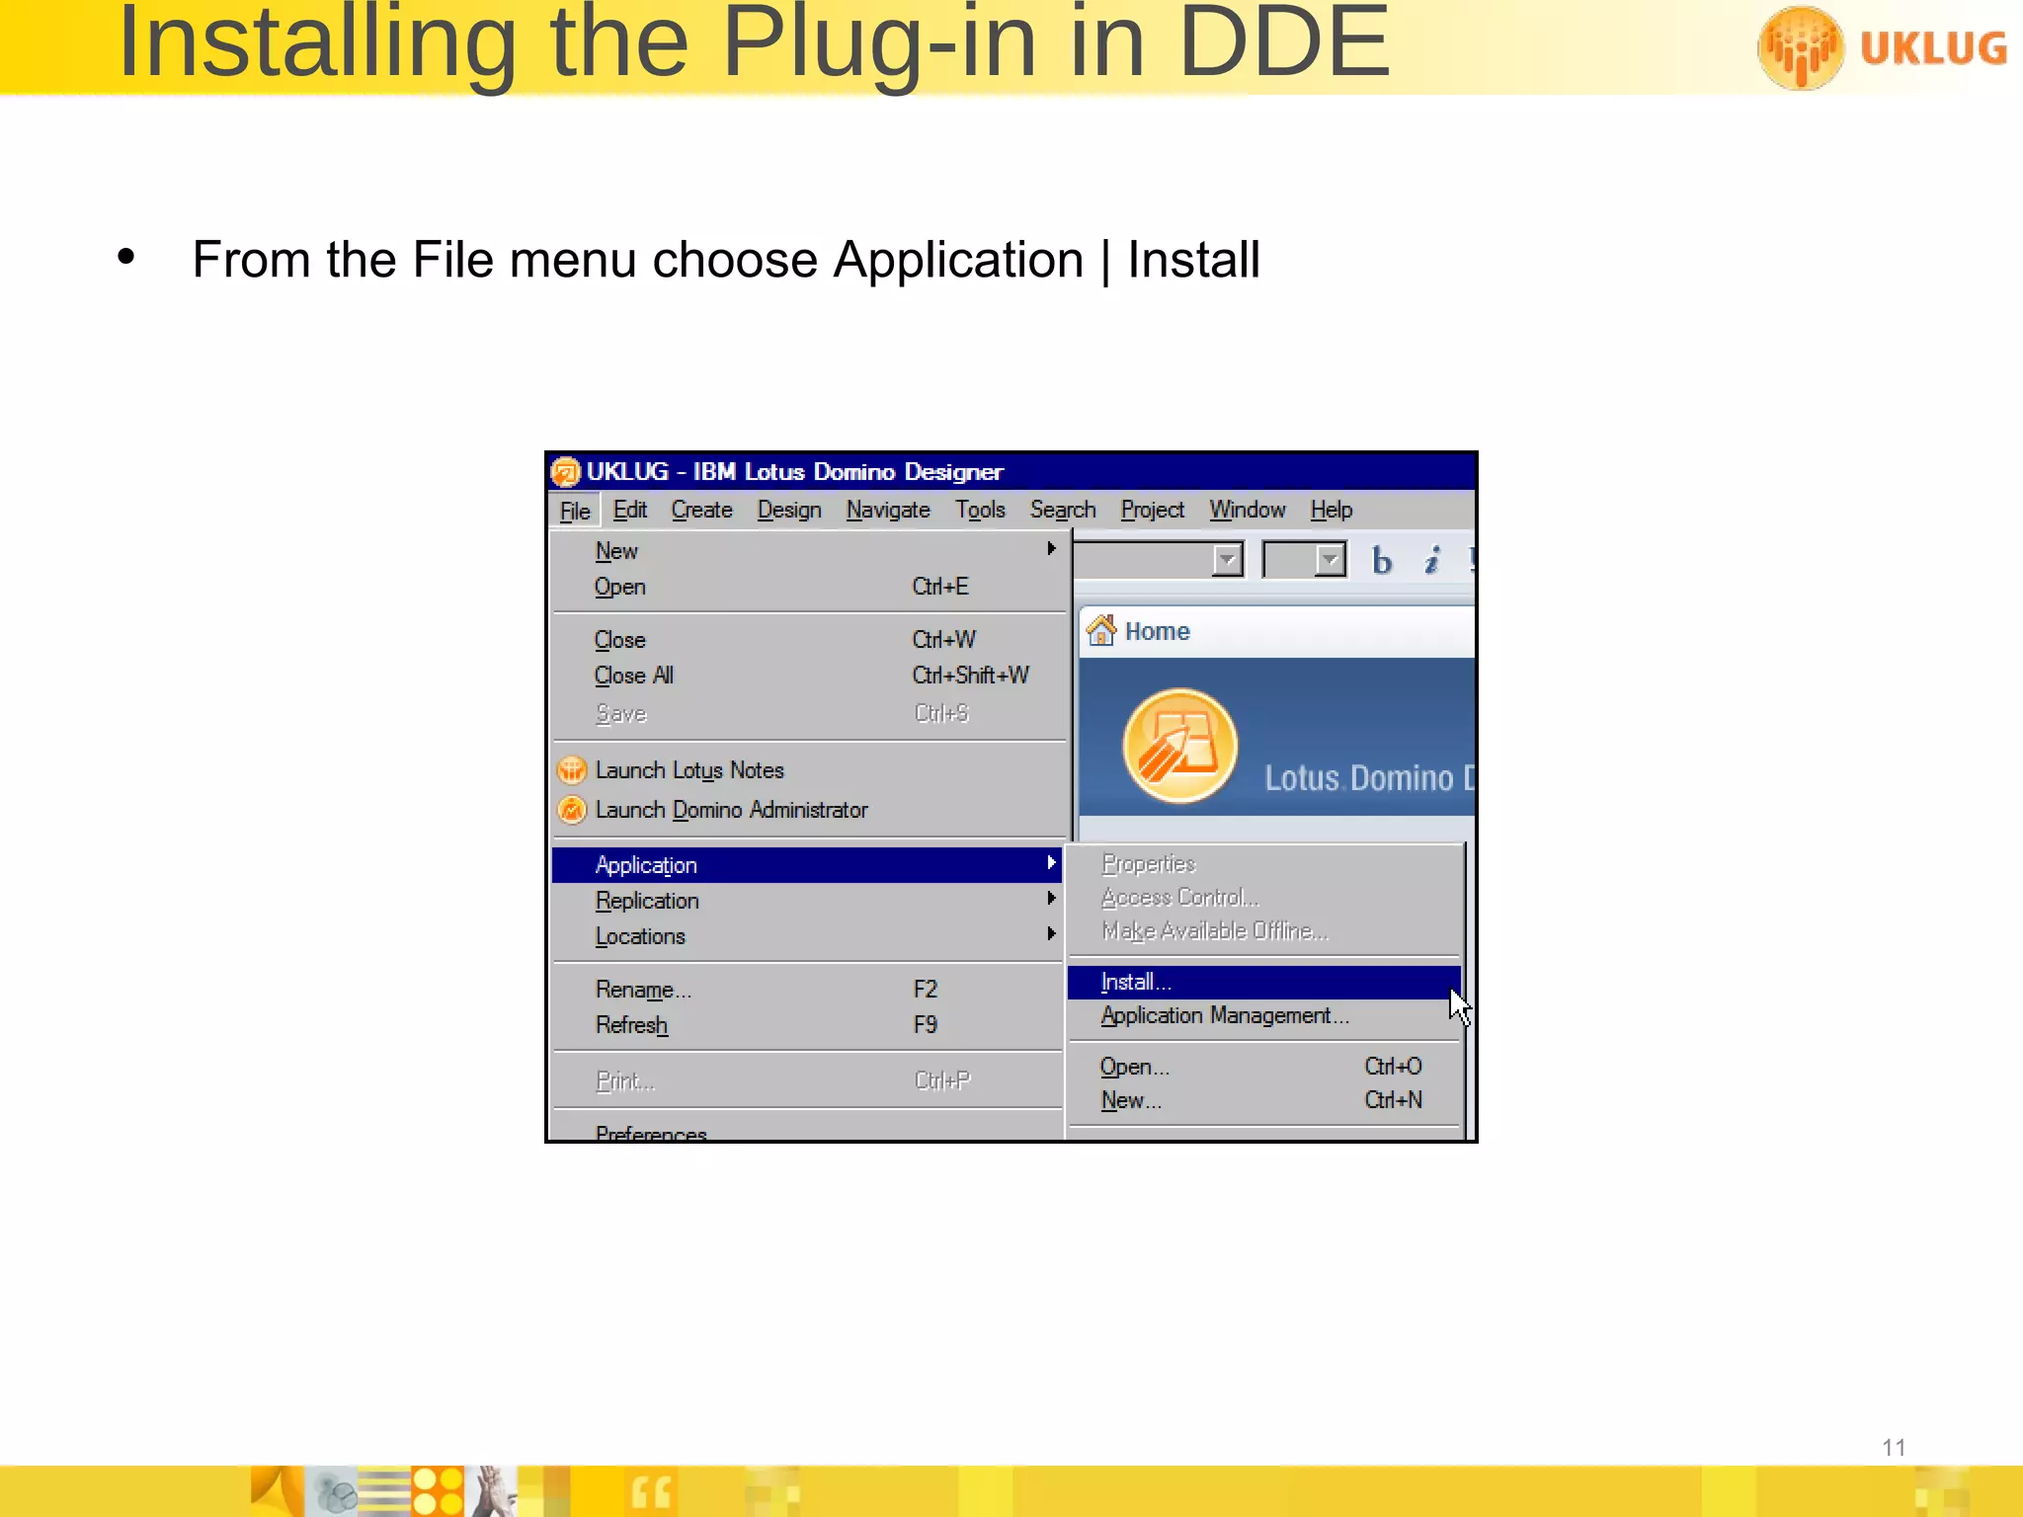2023x1517 pixels.
Task: Click Open... Ctrl+O in the submenu
Action: coord(1264,1067)
